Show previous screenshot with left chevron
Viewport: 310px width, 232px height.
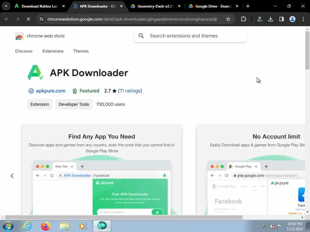click(12, 176)
